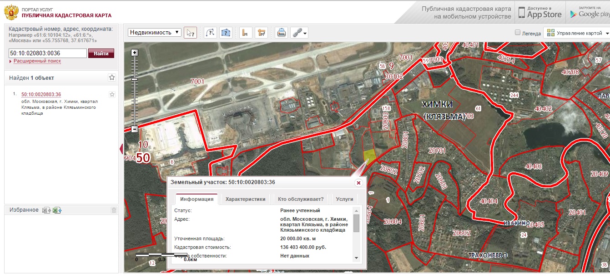Toggle the star in Найден 1 объект header
This screenshot has width=610, height=277.
point(112,78)
